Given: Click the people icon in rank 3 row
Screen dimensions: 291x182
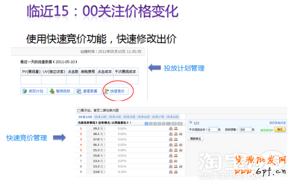Looking at the screenshot, I should click(x=176, y=139).
